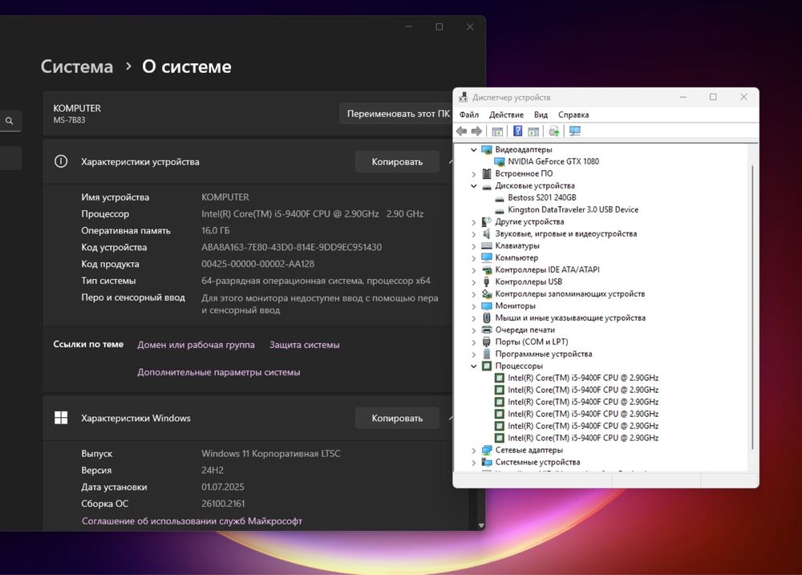This screenshot has height=575, width=802.
Task: Expand the Контроллеры запоминающих устройств node
Action: coord(474,294)
